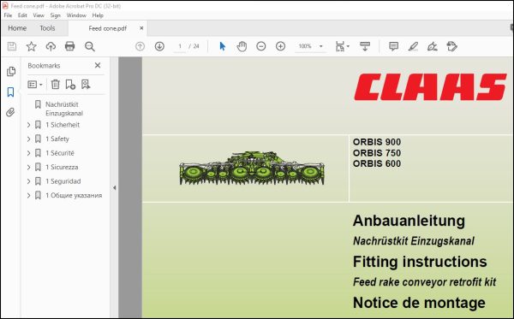The image size is (514, 319).
Task: Open the Find text magnifier
Action: (x=89, y=46)
